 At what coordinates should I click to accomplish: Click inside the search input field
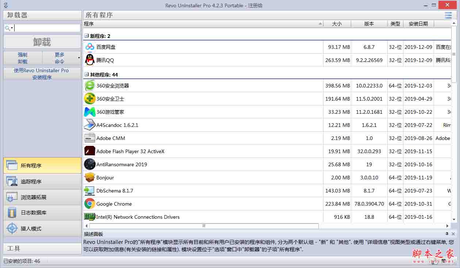pos(46,27)
